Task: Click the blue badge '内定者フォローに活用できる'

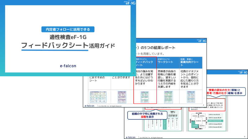Action: 68,29
